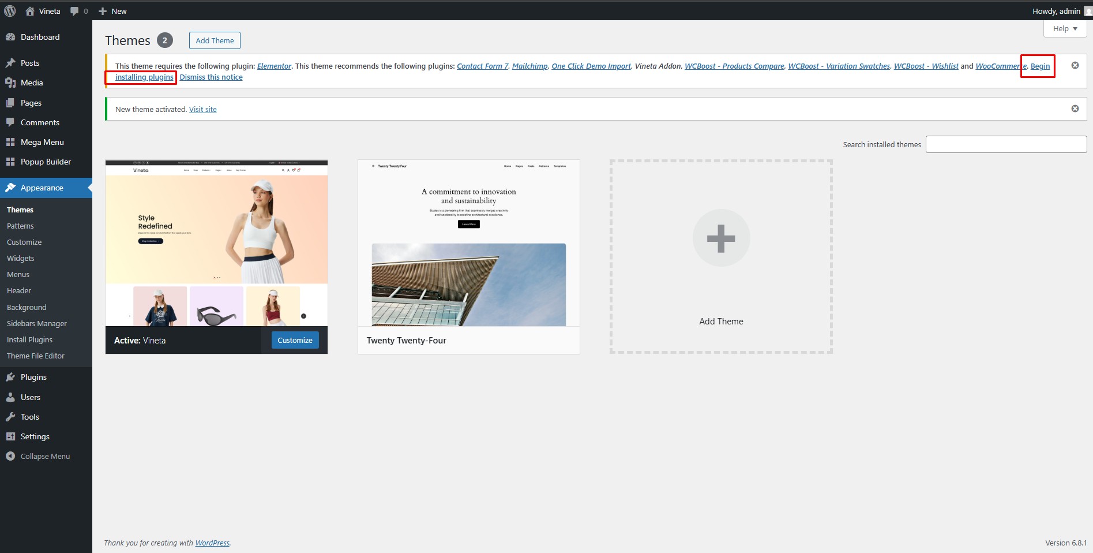Open the Background submenu item
Screen dimensions: 1093x553
[x=27, y=307]
